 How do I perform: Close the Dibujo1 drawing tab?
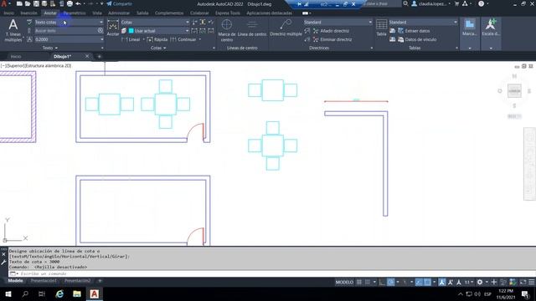[x=87, y=56]
